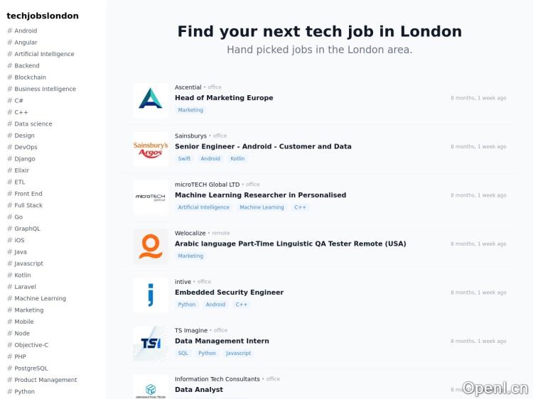Click the SQL tag on Data Management Intern
This screenshot has height=399, width=533.
click(183, 353)
